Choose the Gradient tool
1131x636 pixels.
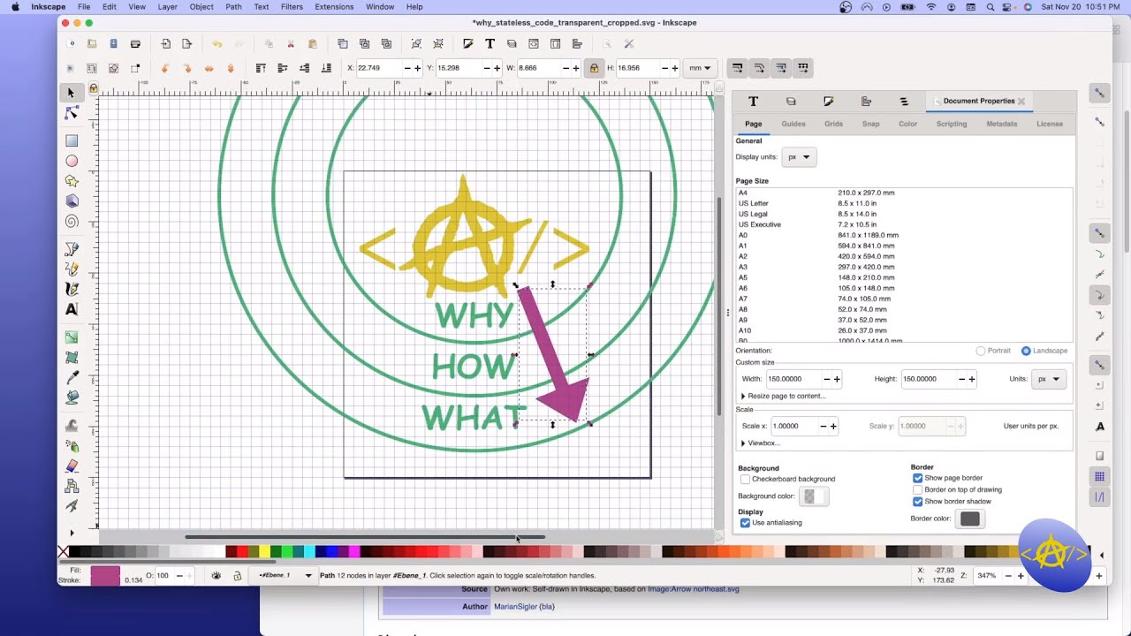tap(72, 337)
